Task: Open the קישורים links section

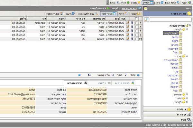Action: 168,115
